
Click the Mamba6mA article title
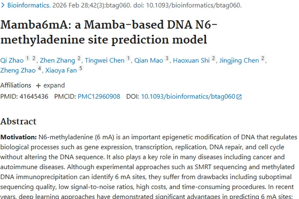tap(109, 32)
